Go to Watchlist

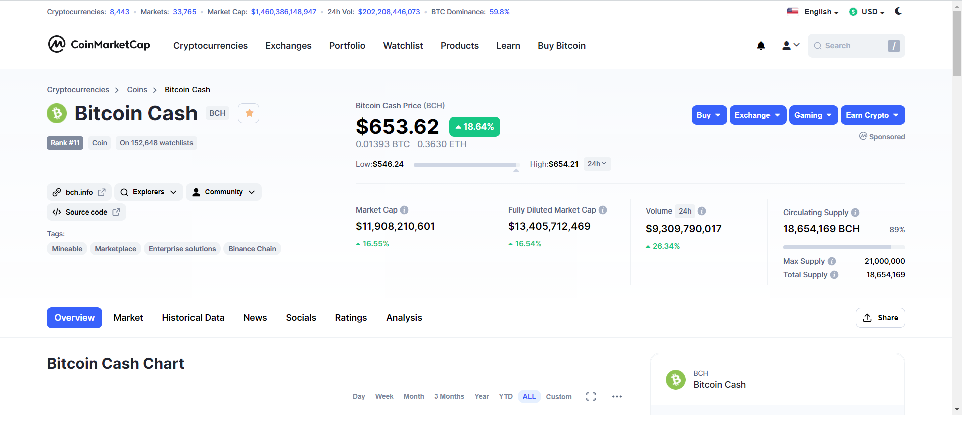403,46
